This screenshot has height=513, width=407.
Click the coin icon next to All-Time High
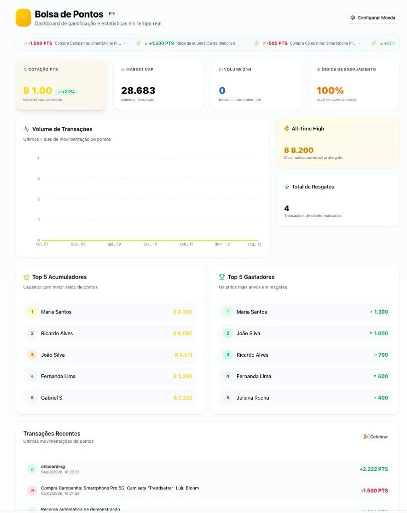click(287, 129)
